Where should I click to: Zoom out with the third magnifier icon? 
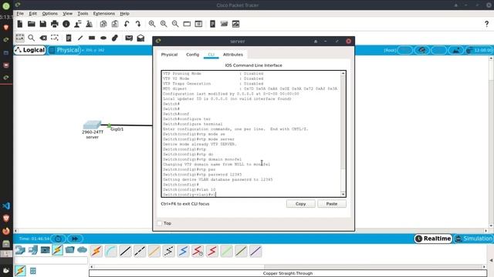tap(175, 24)
